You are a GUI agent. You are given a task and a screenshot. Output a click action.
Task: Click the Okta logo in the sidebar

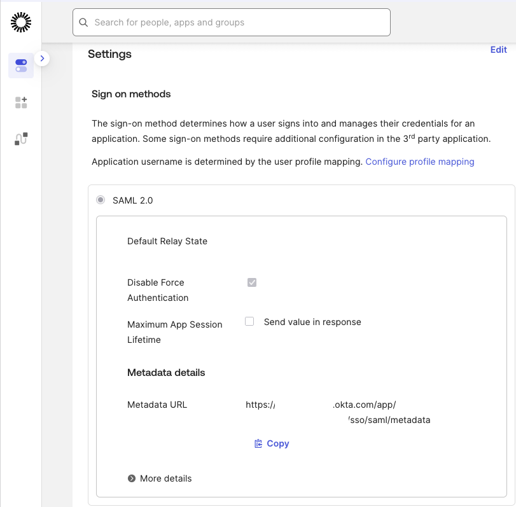pos(21,21)
